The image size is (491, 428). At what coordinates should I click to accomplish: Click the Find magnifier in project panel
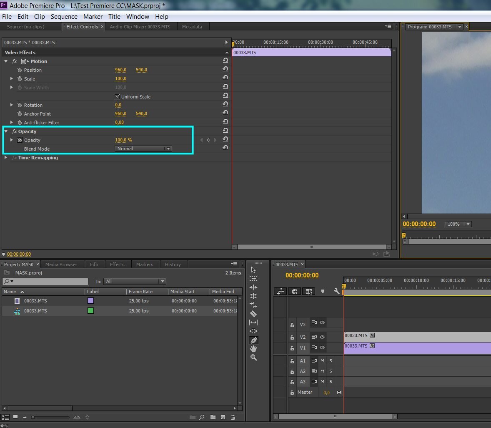[x=202, y=417]
